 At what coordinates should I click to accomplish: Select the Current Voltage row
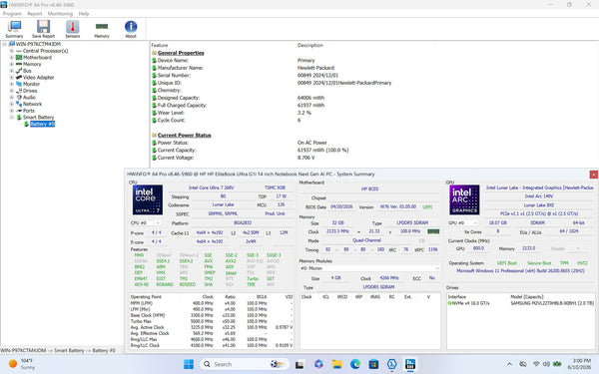[374, 158]
